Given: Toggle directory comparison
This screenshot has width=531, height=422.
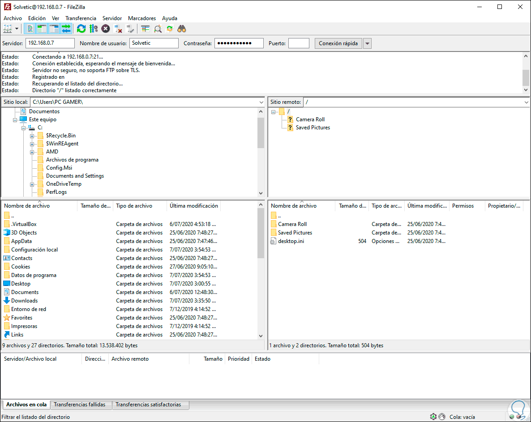Looking at the screenshot, I should pyautogui.click(x=158, y=29).
